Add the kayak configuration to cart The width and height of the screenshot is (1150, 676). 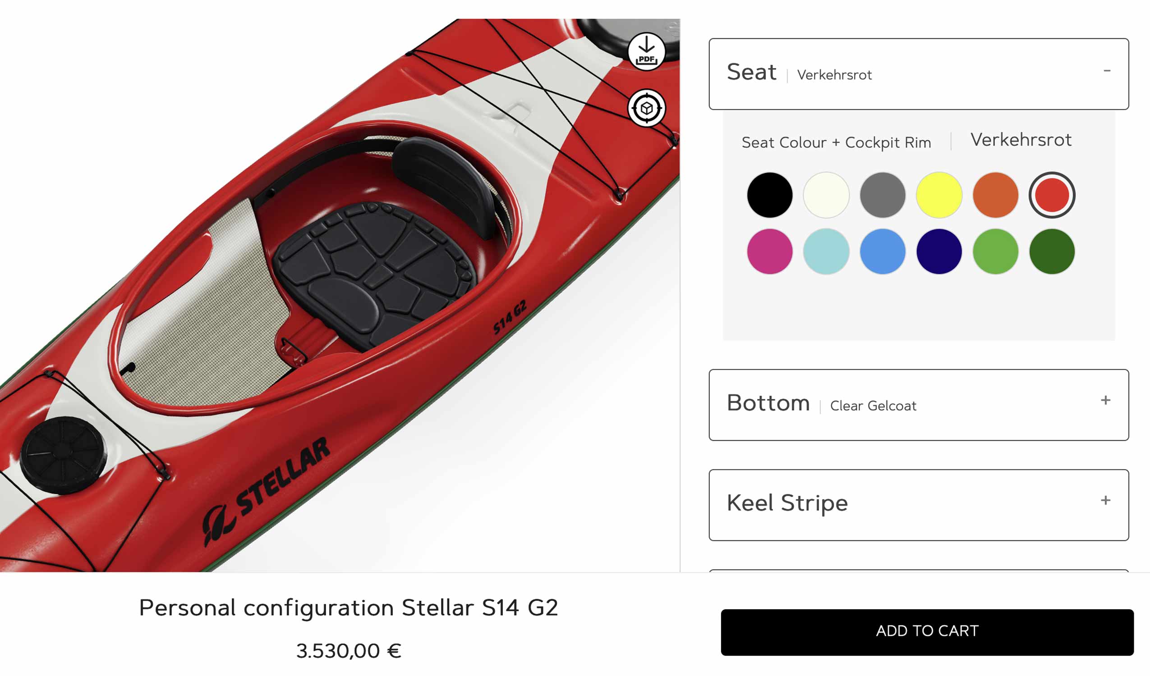[927, 632]
